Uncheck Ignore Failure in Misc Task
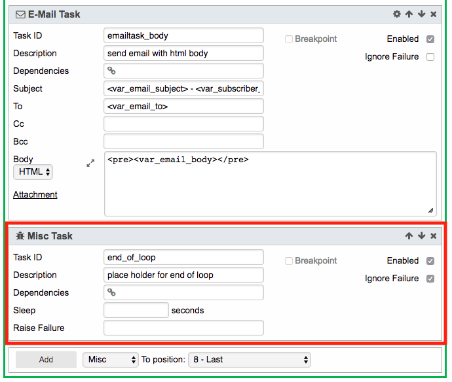Screen dimensions: 452x382 tap(430, 279)
